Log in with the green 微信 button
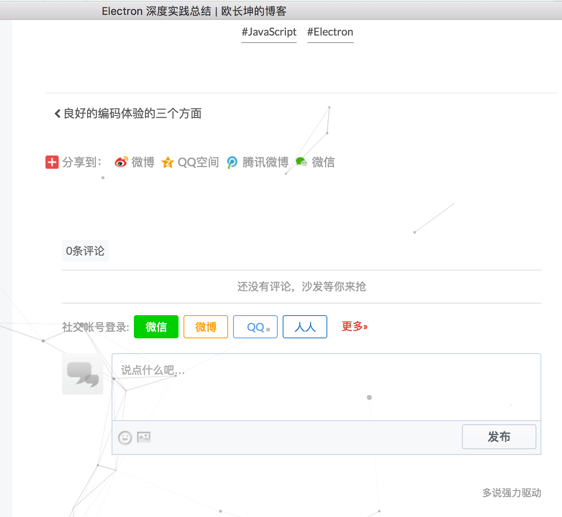This screenshot has height=517, width=562. tap(156, 327)
